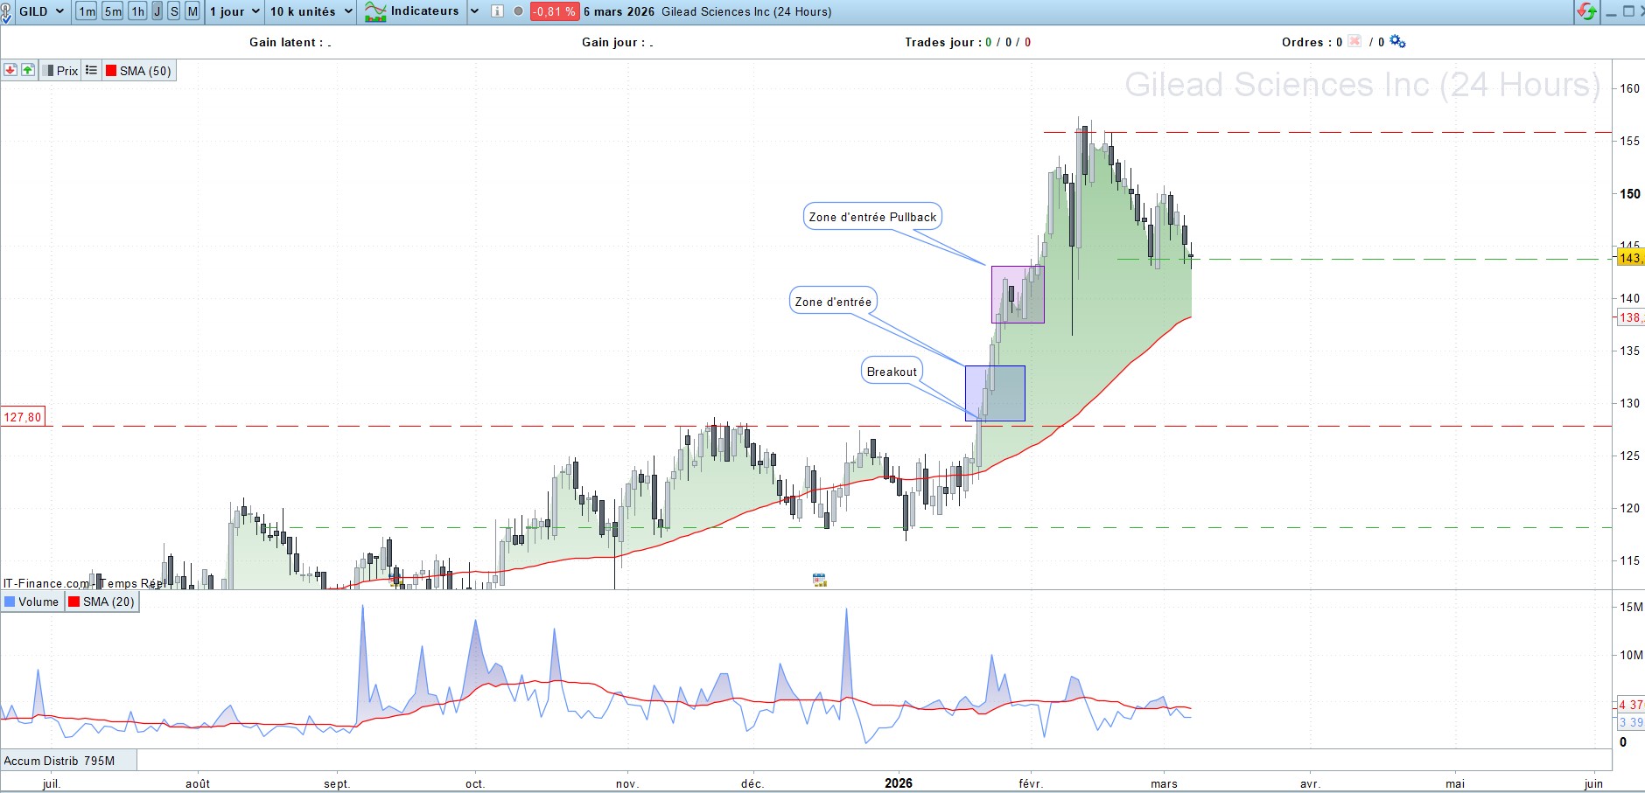Click the 2026 year label on time axis
Screen dimensions: 1645x793
(899, 783)
